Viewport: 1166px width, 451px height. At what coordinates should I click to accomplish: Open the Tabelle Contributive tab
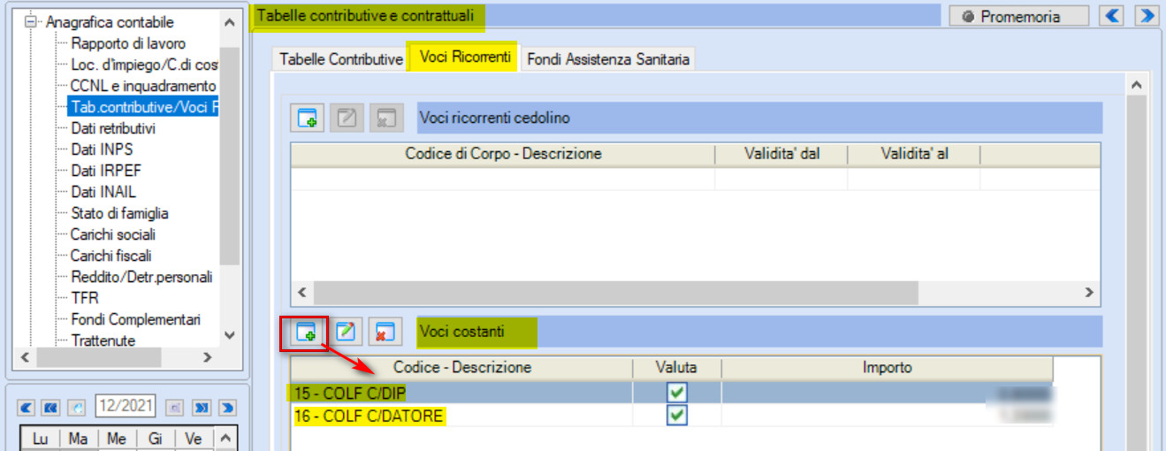[x=341, y=59]
